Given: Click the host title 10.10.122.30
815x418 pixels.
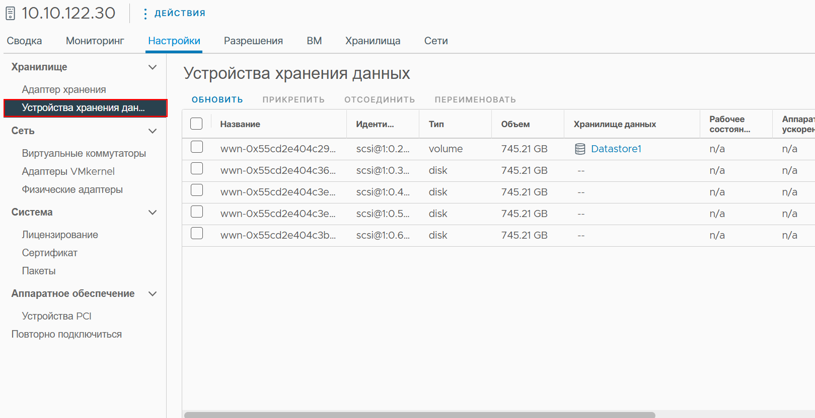Looking at the screenshot, I should click(x=68, y=13).
